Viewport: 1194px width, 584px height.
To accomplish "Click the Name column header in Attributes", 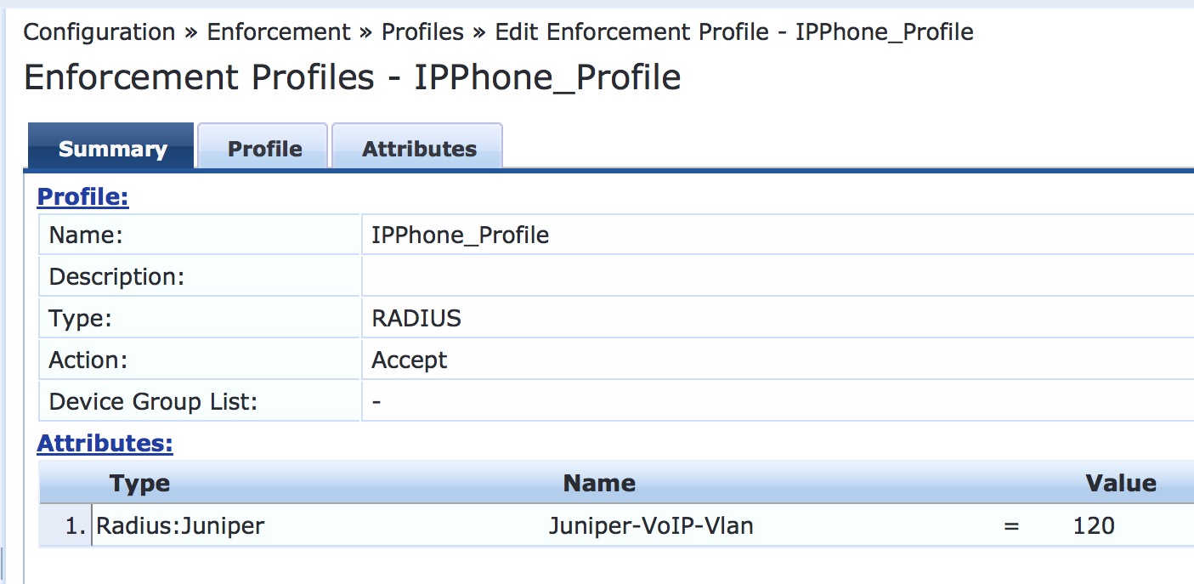I will [599, 483].
